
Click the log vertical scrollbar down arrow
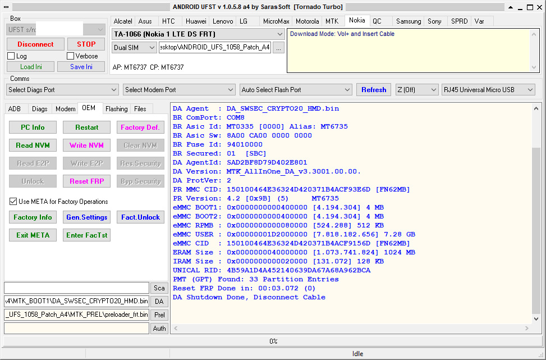(x=536, y=319)
